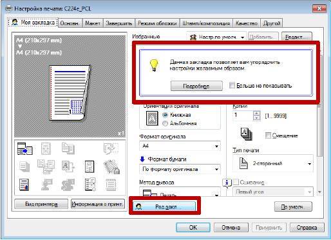The height and width of the screenshot is (240, 331).
Task: Open the Режим обложки tab
Action: [157, 23]
